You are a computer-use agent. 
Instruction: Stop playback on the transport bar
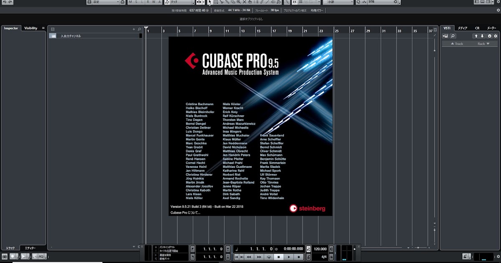[279, 257]
